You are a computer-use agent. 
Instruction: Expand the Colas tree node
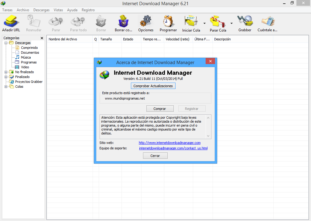6,87
